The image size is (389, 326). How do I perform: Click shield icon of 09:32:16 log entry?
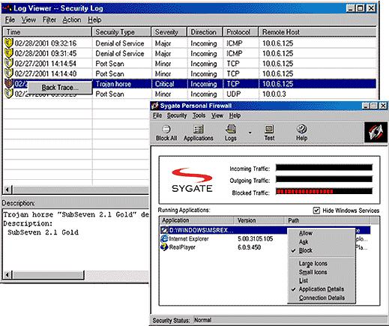(x=9, y=43)
